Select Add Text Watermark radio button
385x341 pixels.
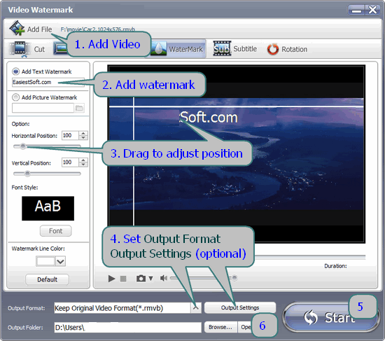coord(15,71)
